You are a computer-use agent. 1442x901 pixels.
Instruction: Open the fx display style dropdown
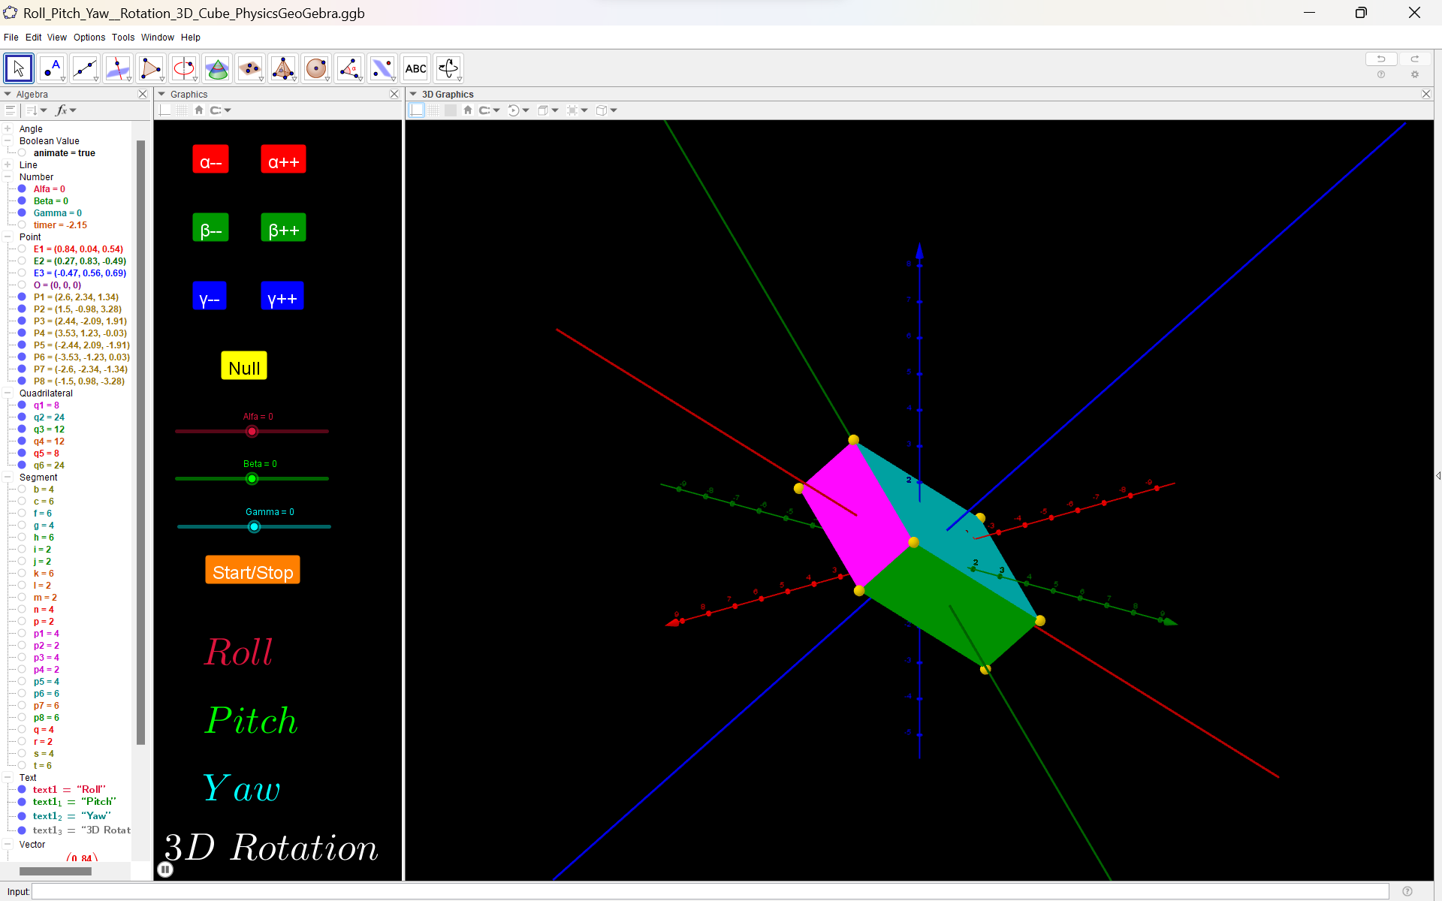[x=66, y=110]
